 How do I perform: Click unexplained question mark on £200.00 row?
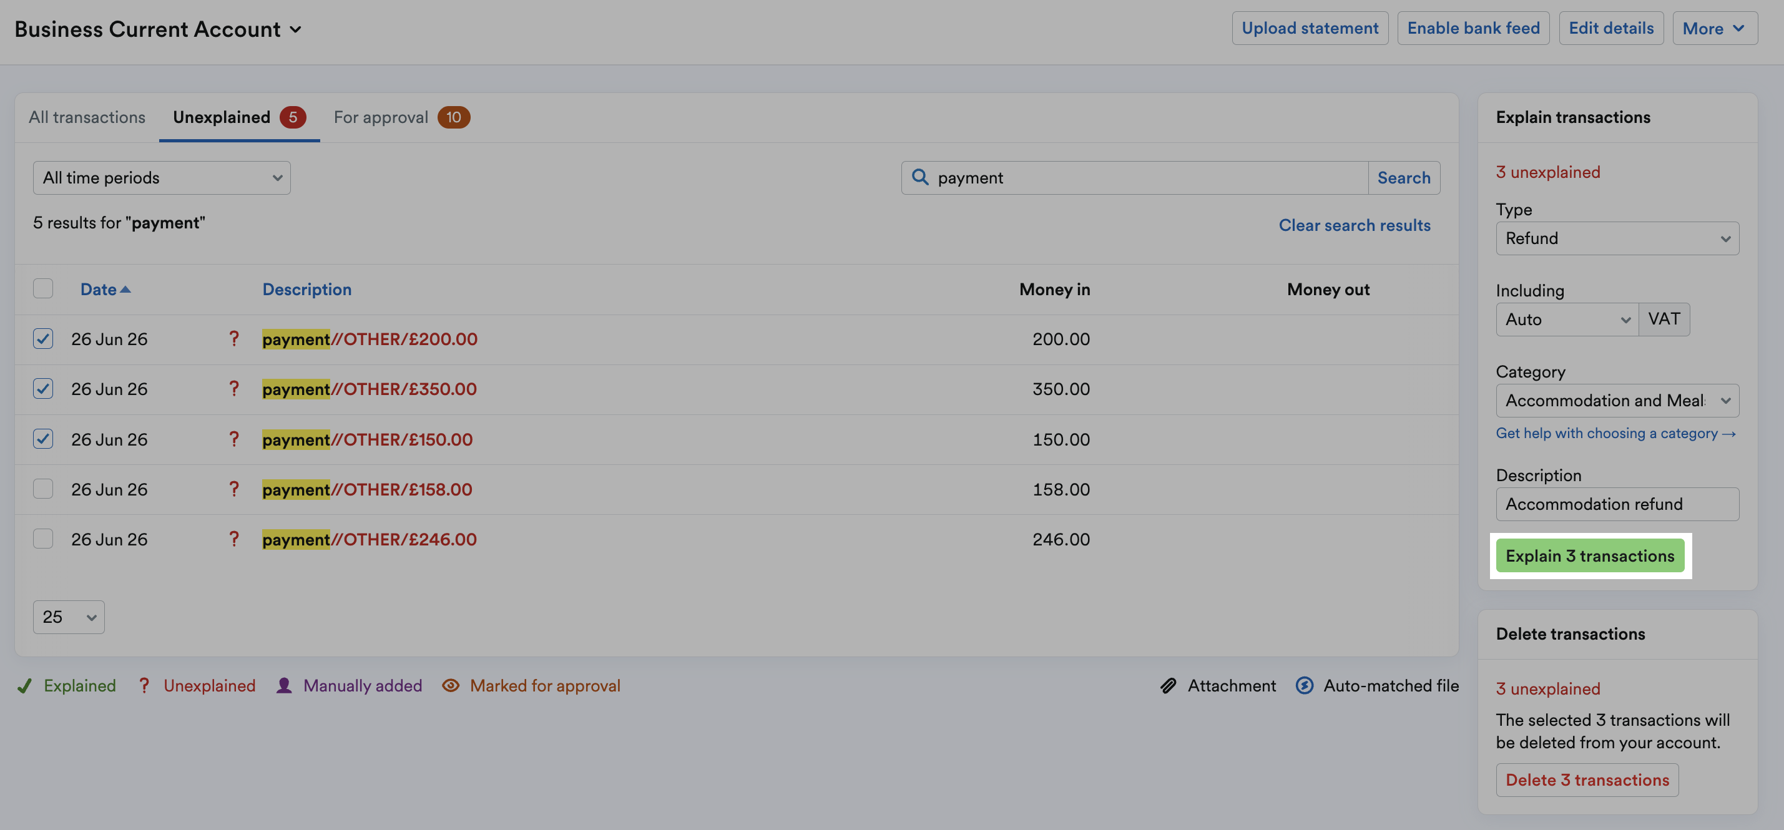tap(234, 338)
